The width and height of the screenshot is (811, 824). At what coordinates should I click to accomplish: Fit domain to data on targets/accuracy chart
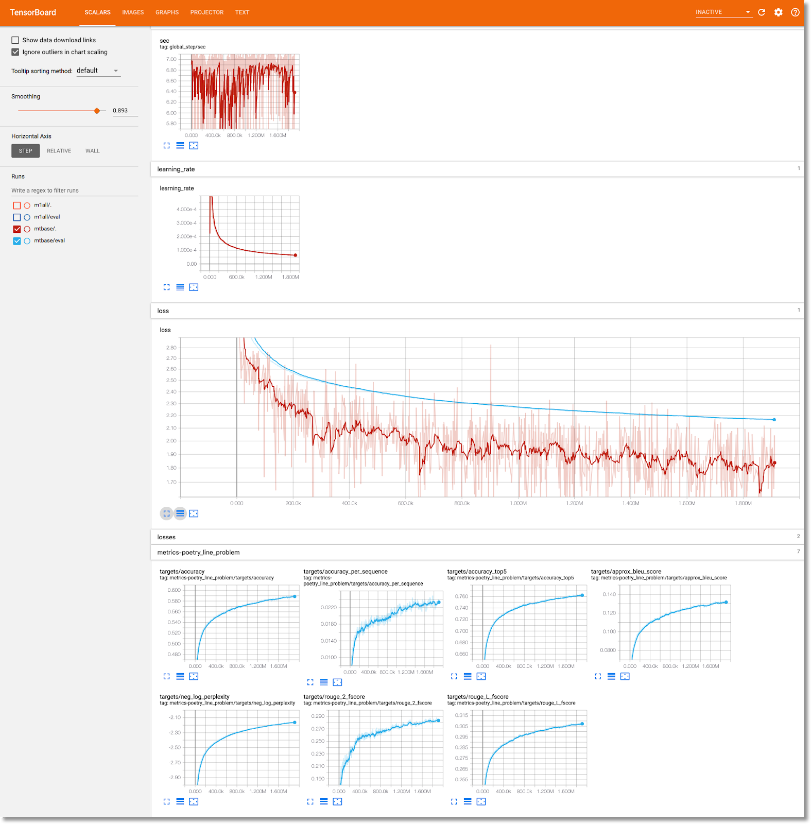tap(194, 676)
